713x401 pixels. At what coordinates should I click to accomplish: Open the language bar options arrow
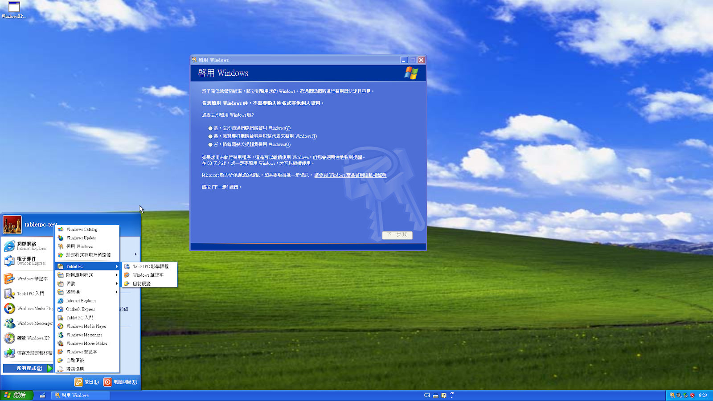(x=452, y=397)
